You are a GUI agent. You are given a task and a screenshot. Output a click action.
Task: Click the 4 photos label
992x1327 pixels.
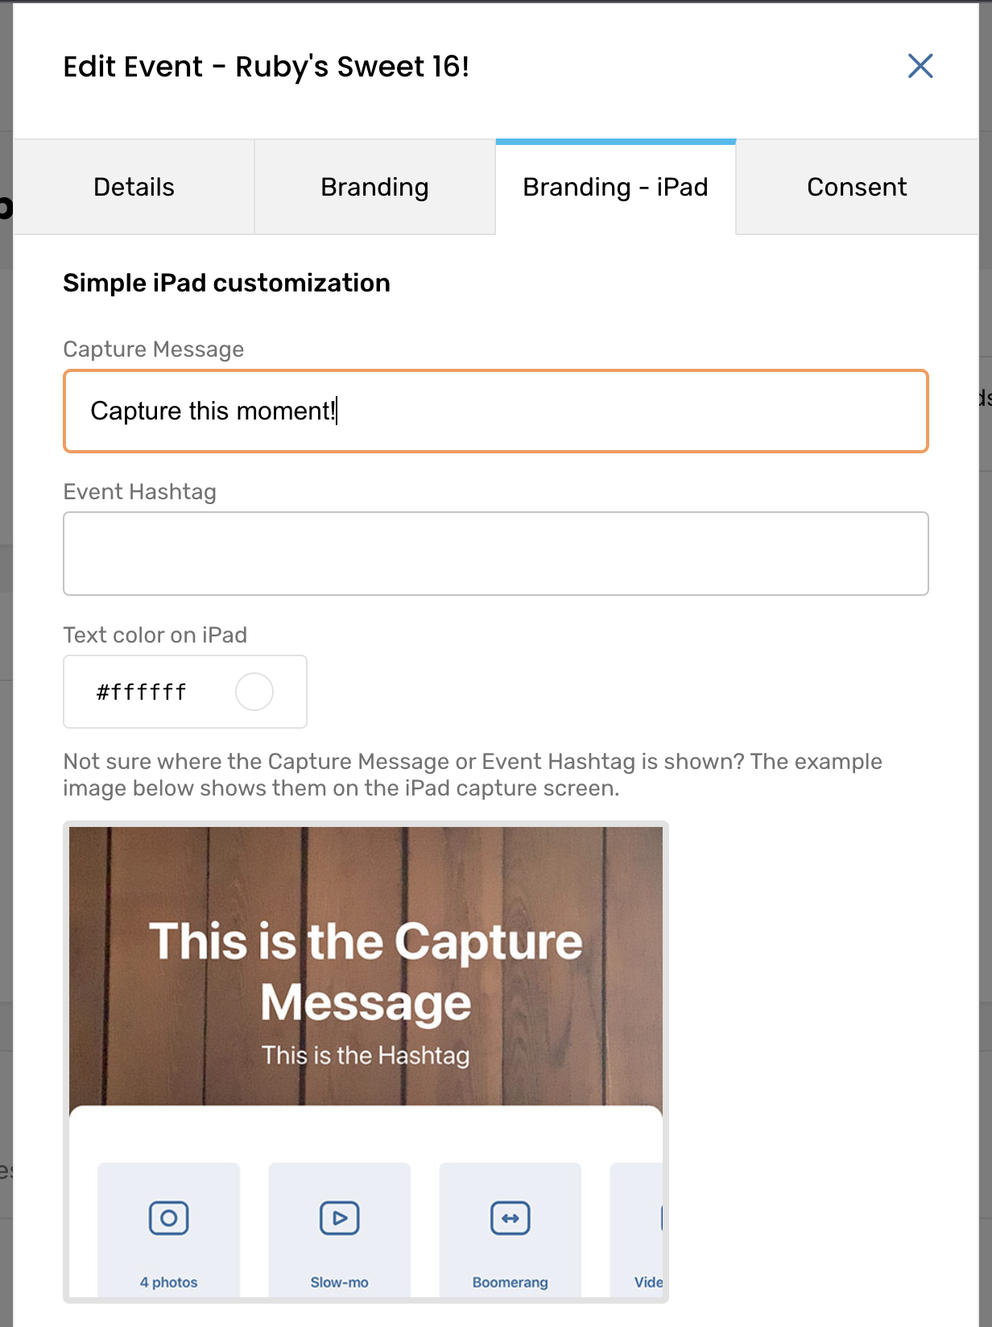click(x=169, y=1282)
